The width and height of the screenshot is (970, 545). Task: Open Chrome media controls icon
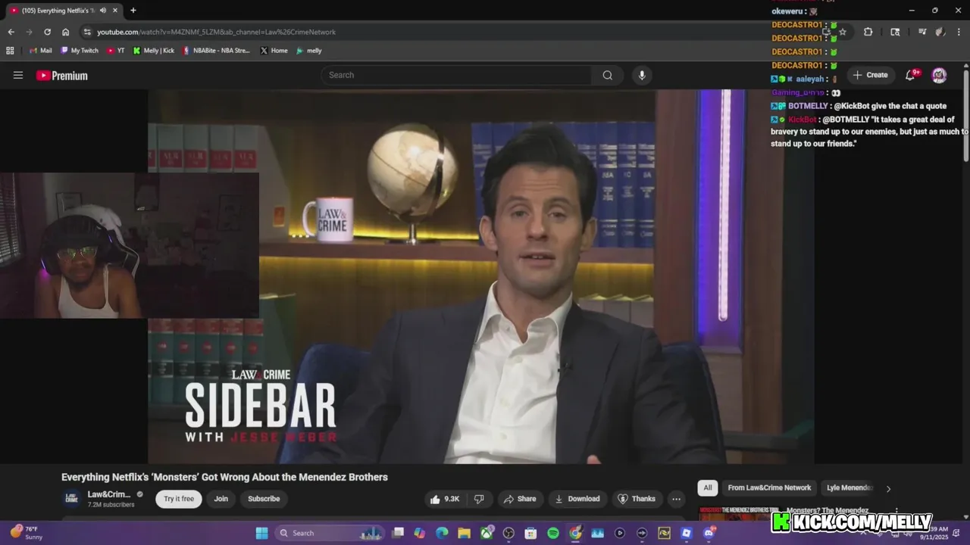pos(922,32)
